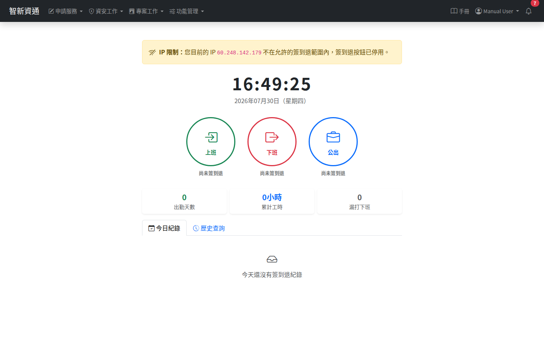Click the notification bell icon

(529, 11)
